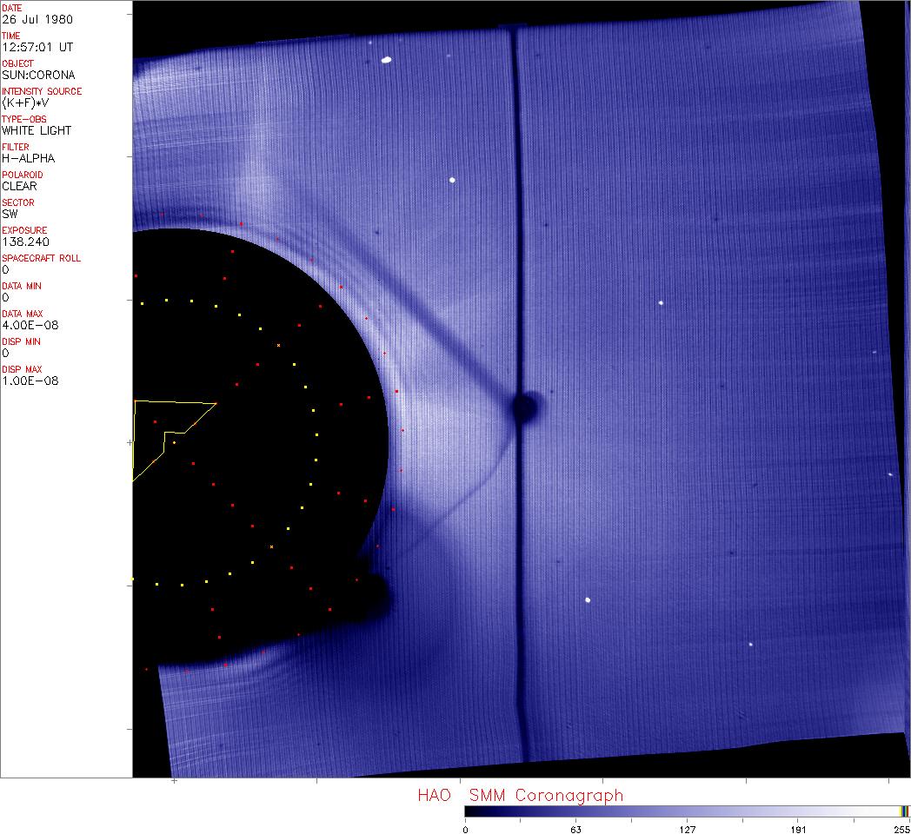
Task: Select the bright oval star near the top edge
Action: [x=386, y=60]
